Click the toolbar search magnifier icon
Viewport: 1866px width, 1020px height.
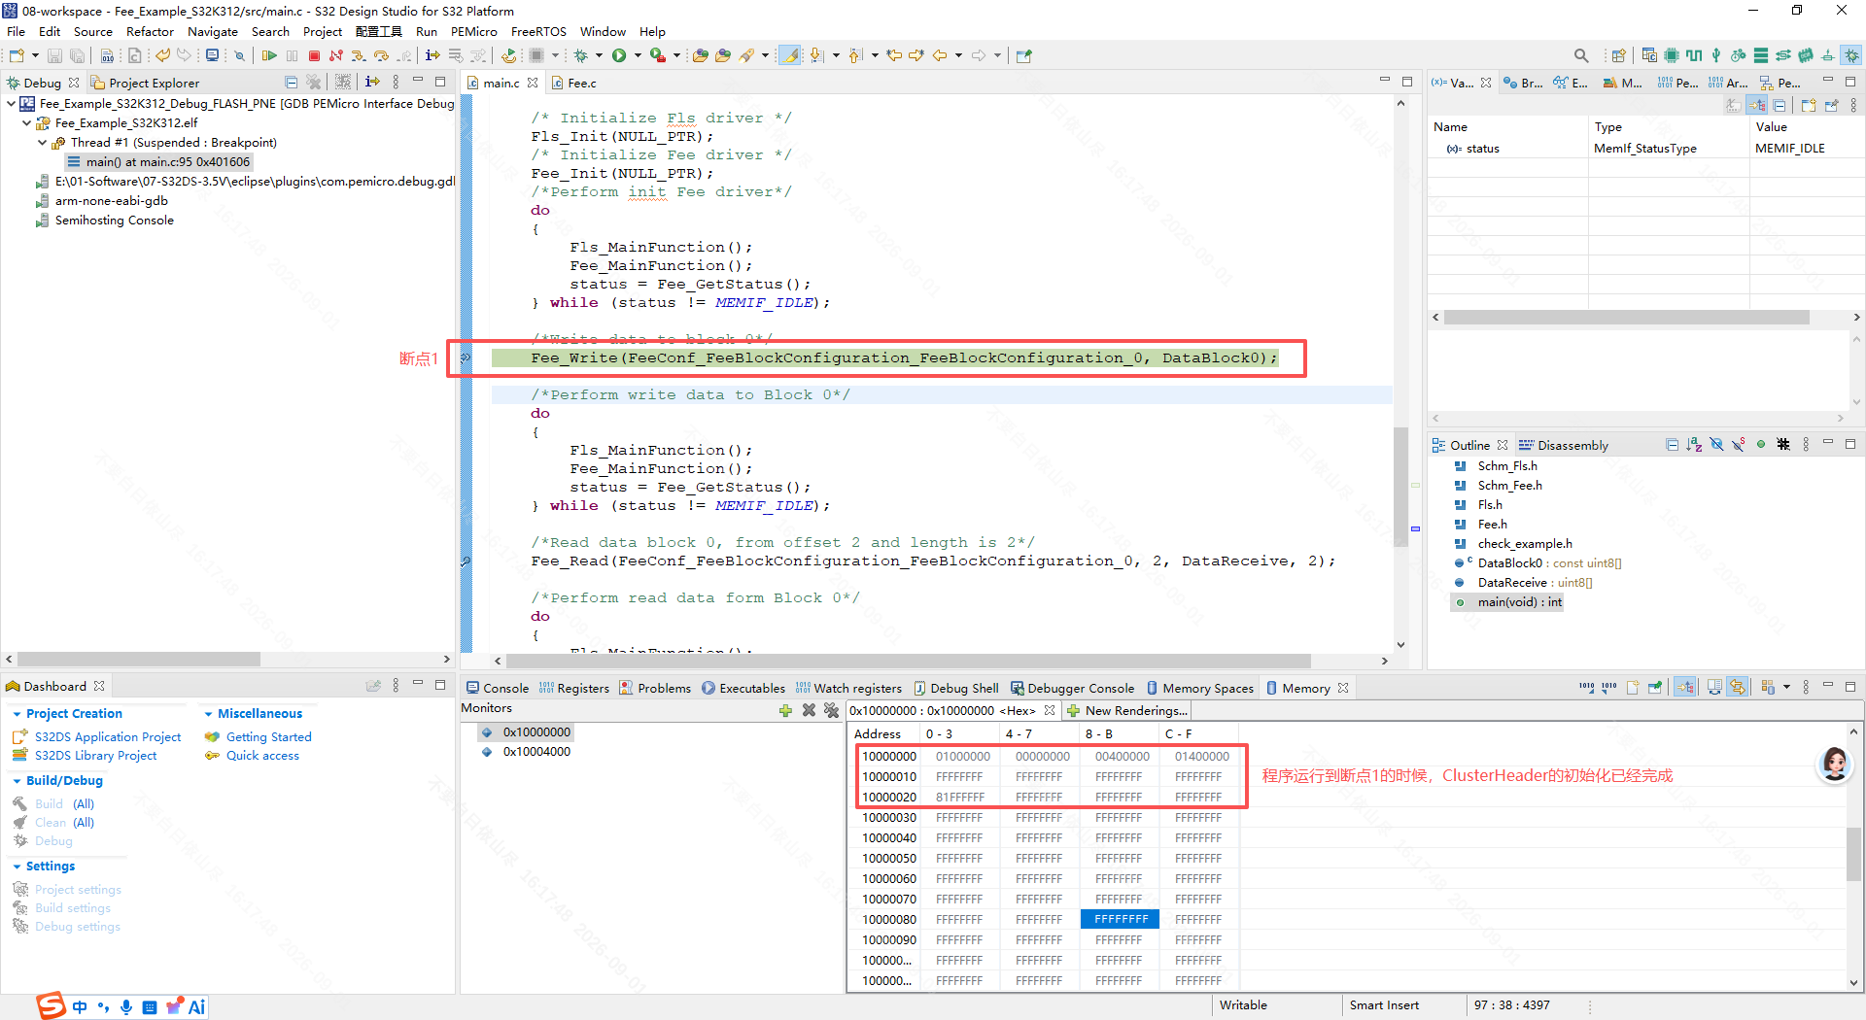pyautogui.click(x=1581, y=55)
